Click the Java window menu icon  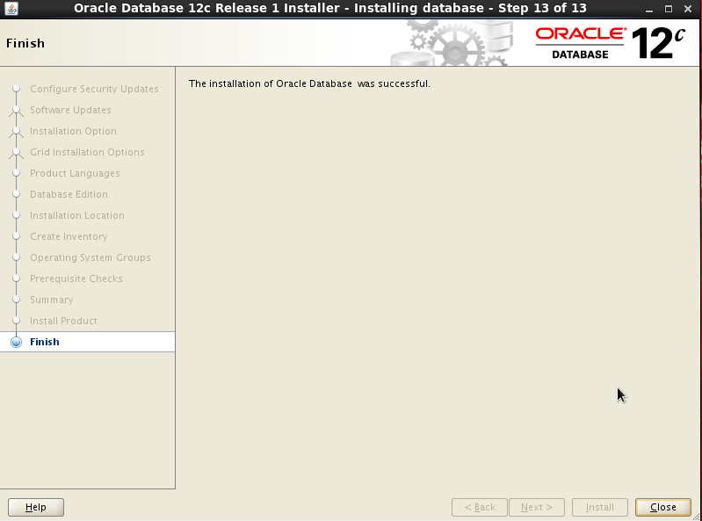point(11,8)
